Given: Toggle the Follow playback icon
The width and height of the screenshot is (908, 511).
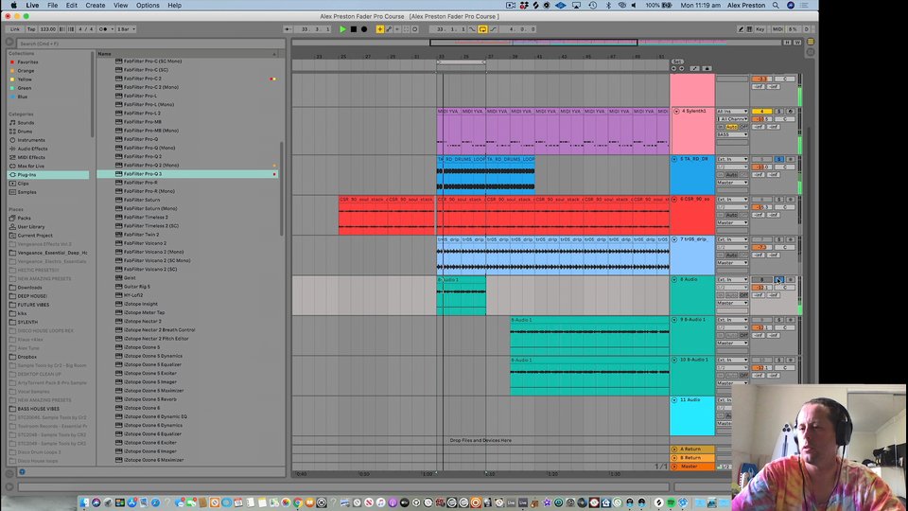Looking at the screenshot, I should pyautogui.click(x=288, y=29).
